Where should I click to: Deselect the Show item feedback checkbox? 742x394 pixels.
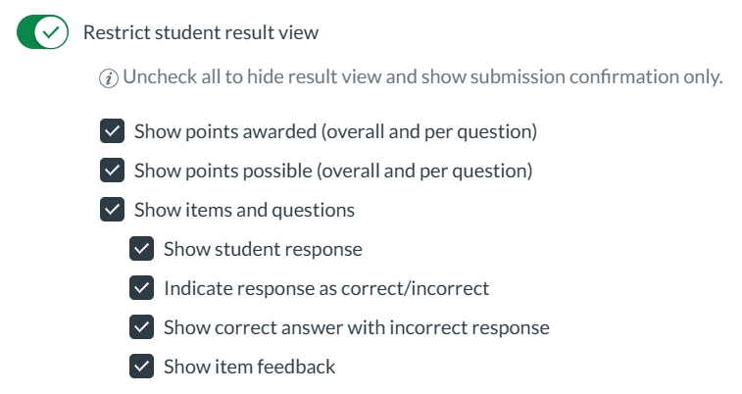142,367
